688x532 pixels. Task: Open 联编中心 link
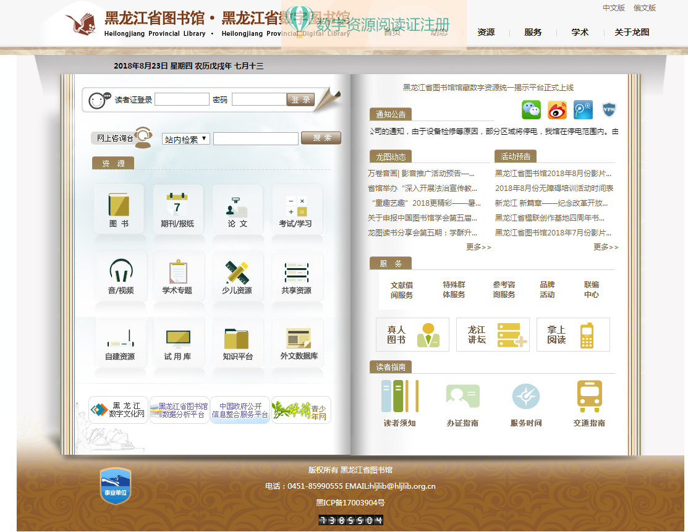tap(591, 289)
